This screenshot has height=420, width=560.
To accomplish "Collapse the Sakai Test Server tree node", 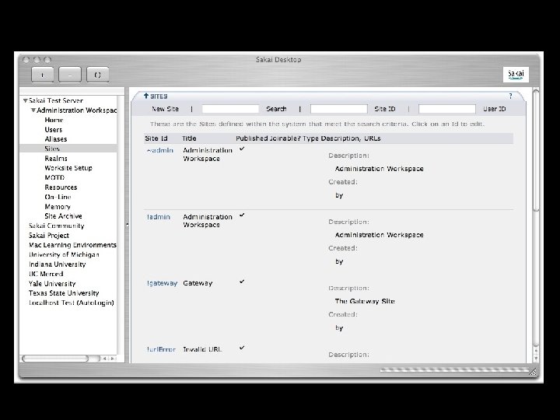I will (26, 100).
